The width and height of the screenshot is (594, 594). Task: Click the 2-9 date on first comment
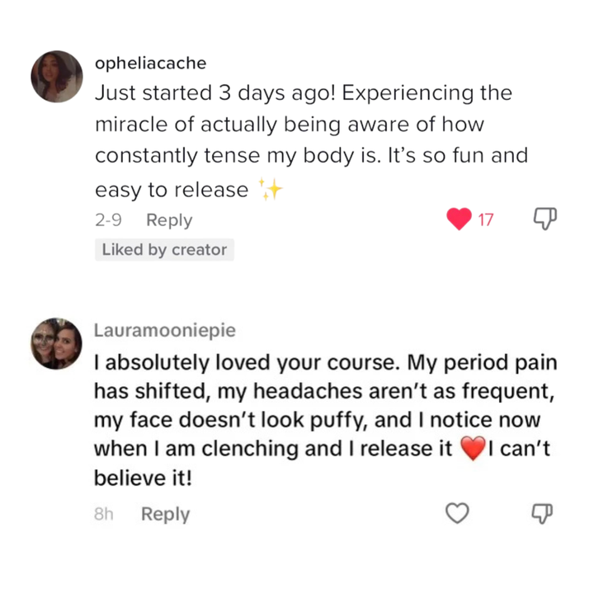(x=109, y=220)
